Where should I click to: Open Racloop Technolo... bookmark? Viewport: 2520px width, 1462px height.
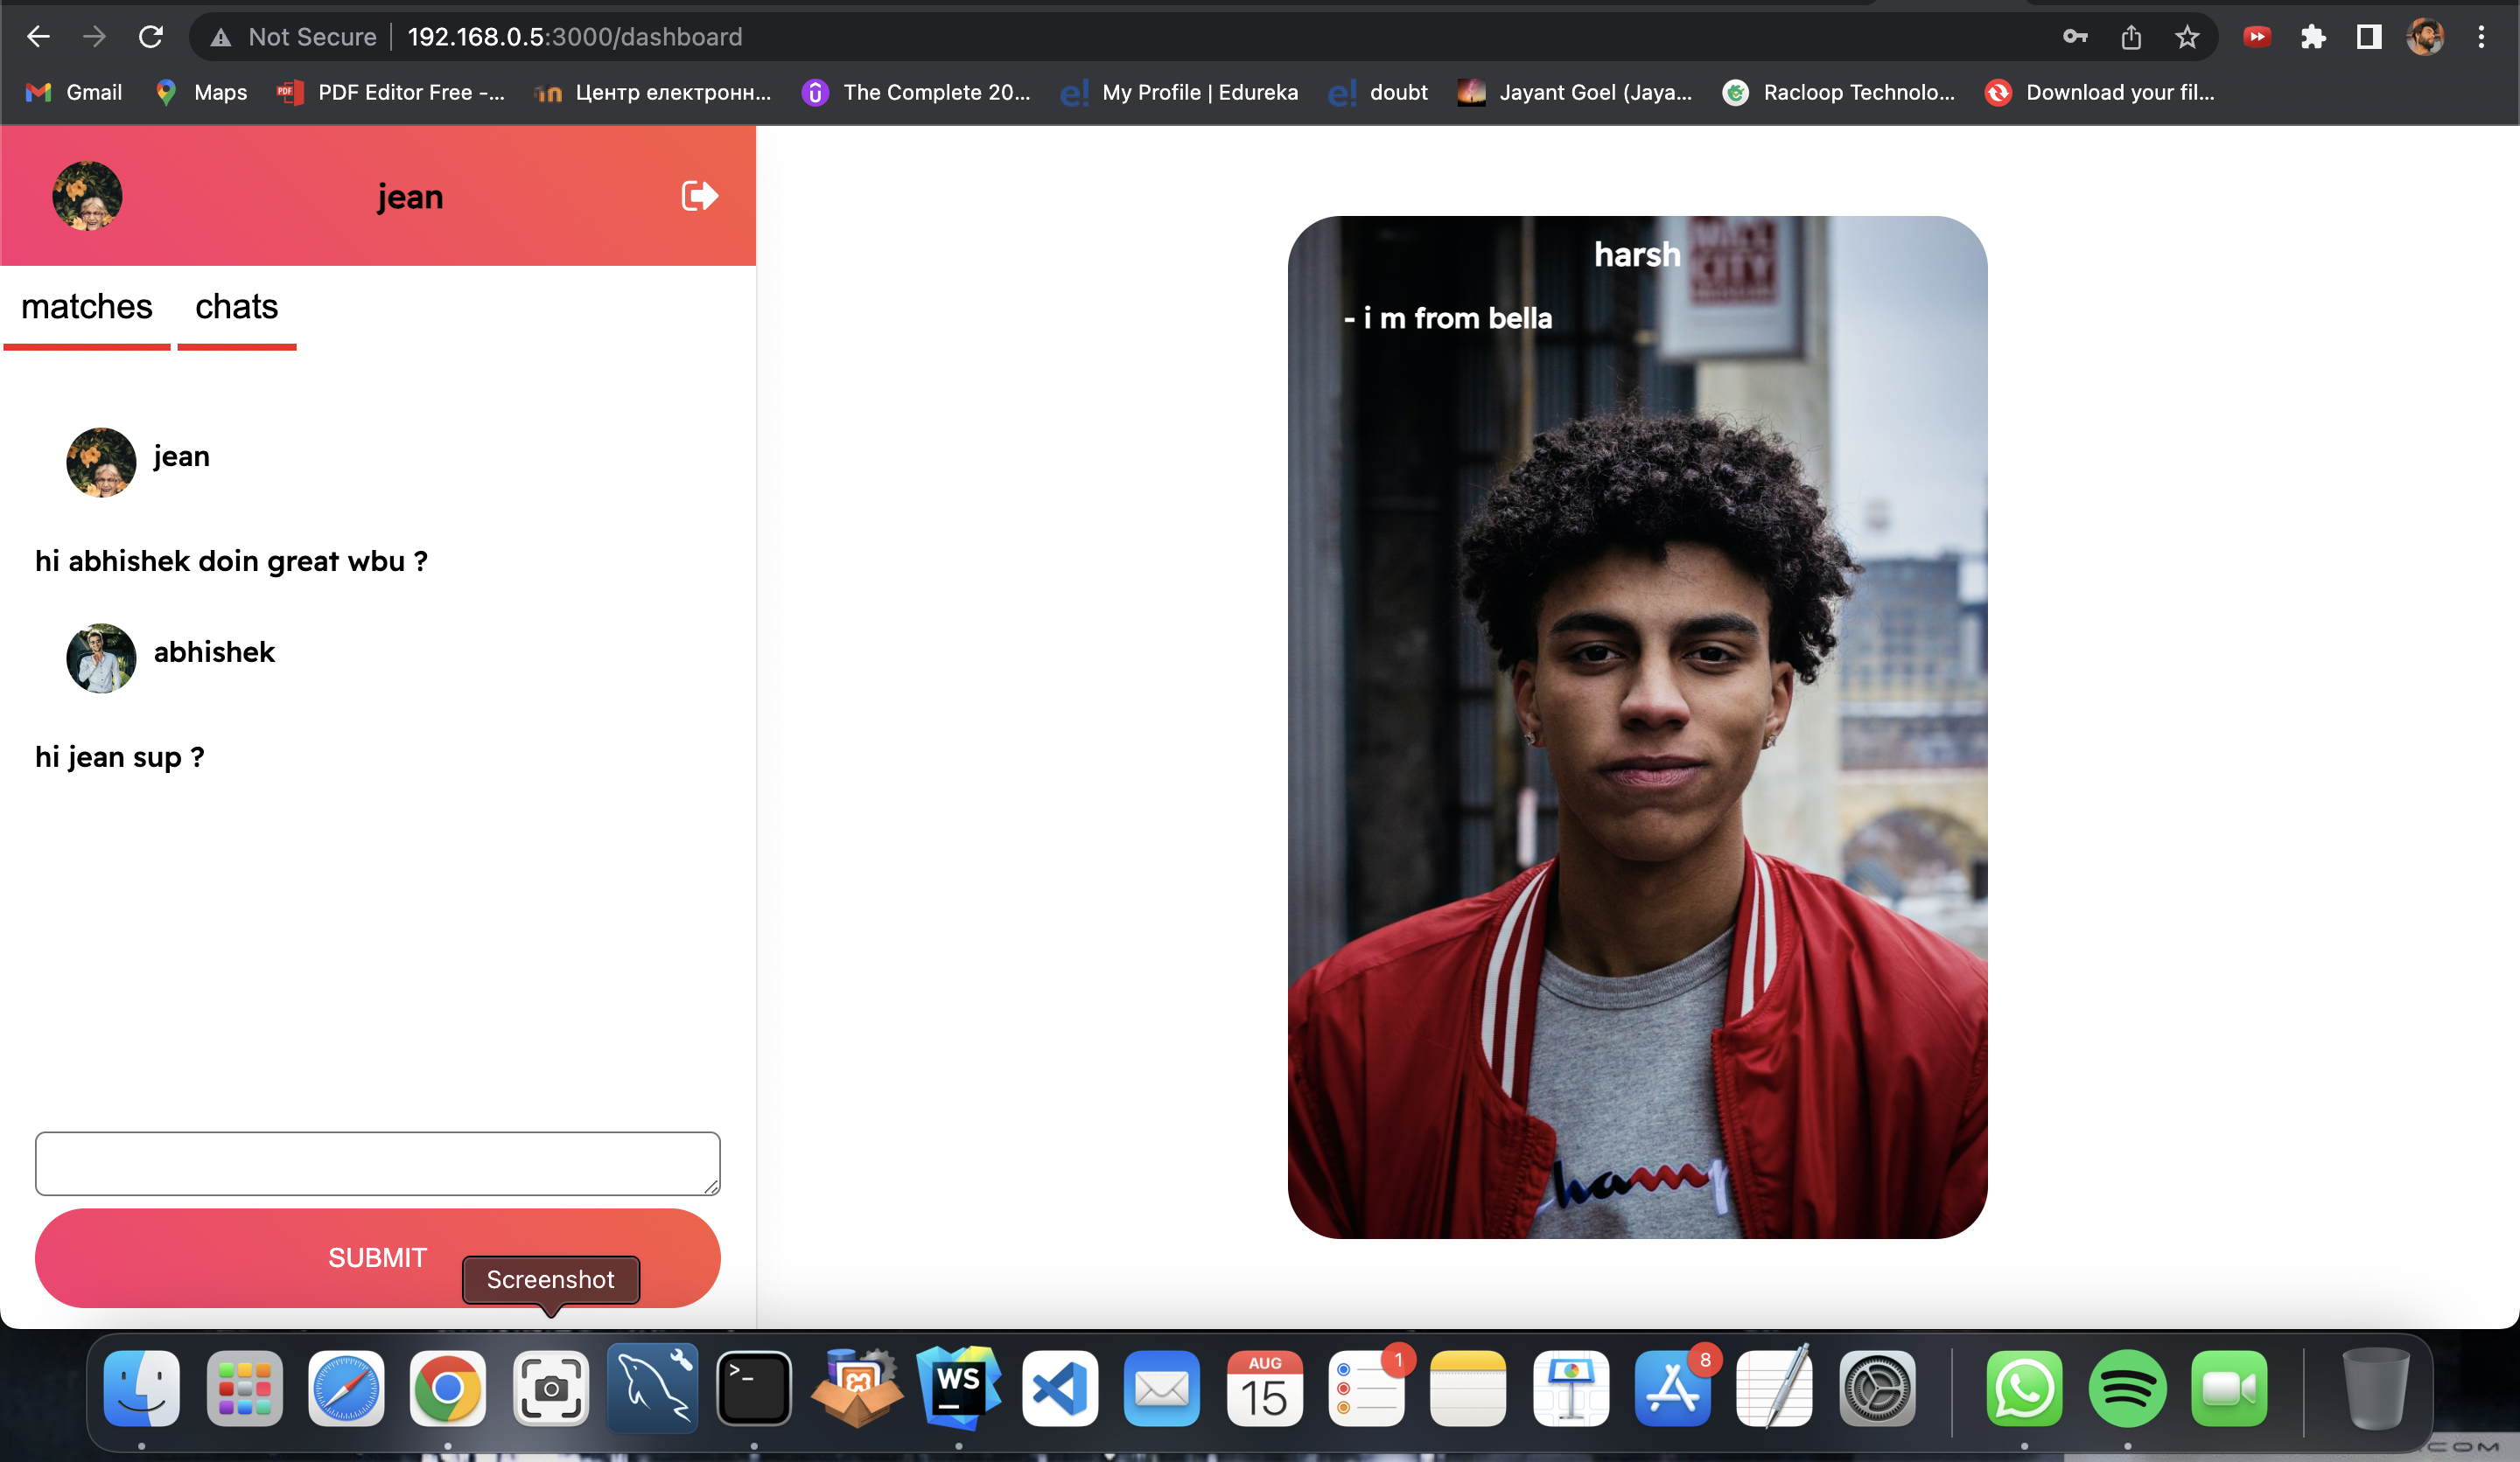pyautogui.click(x=1839, y=92)
